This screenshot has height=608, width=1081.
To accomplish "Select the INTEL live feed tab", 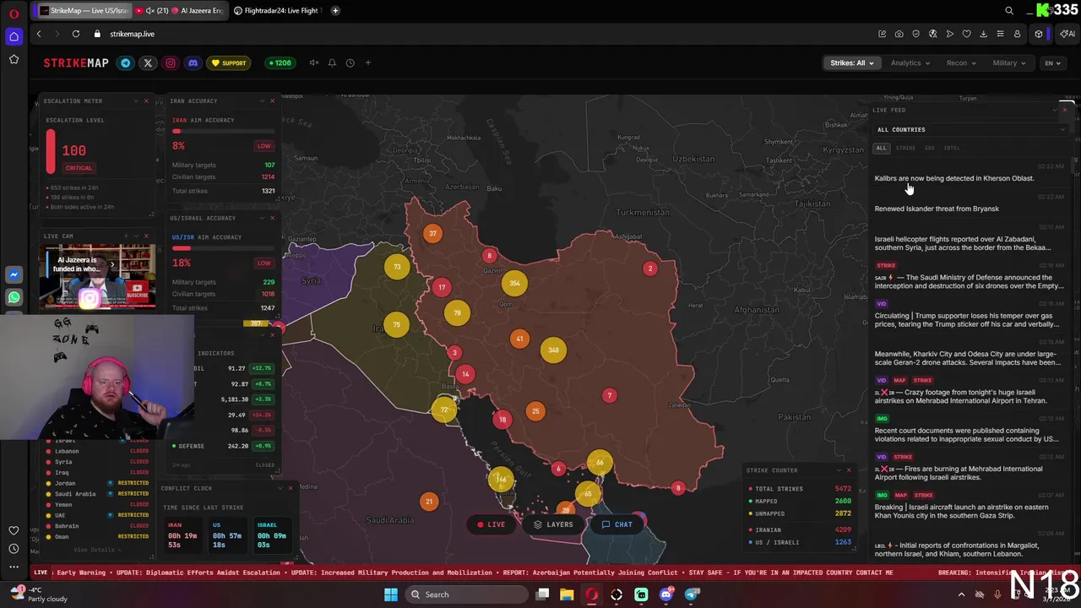I will [952, 148].
